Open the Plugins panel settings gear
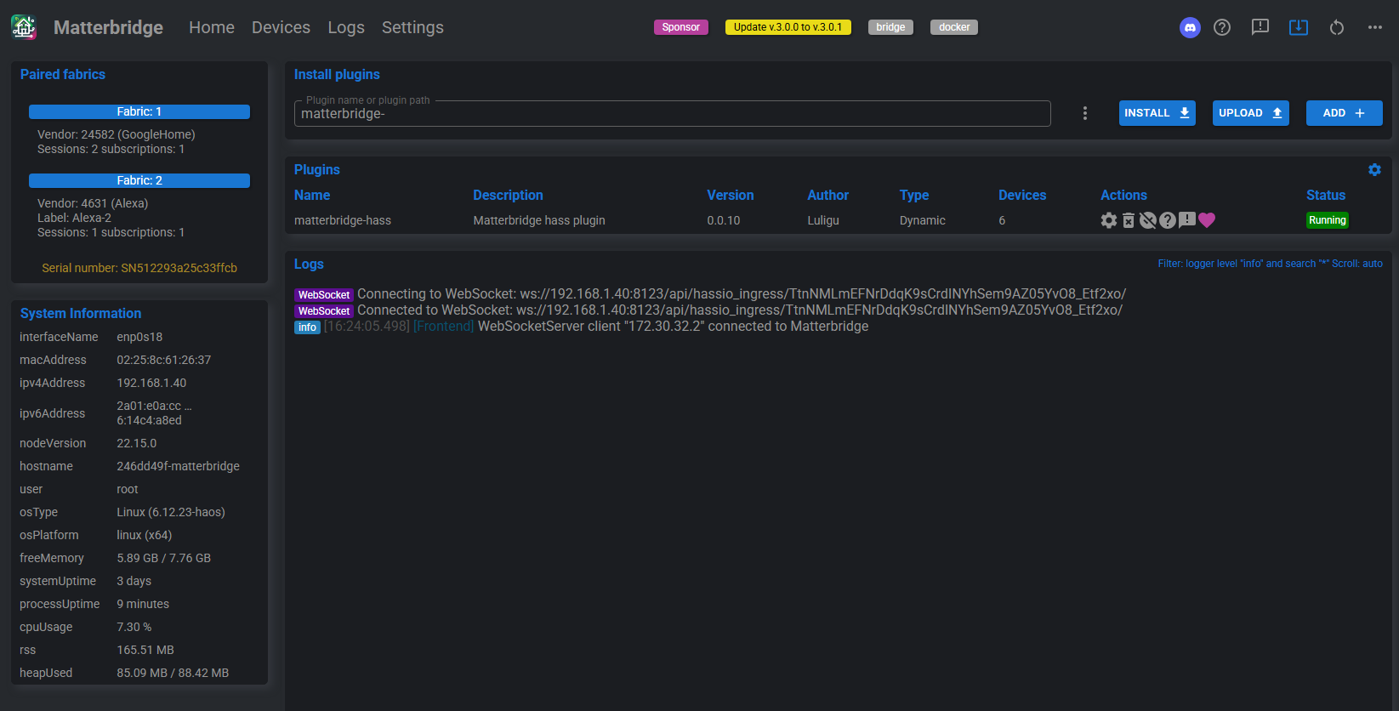1399x711 pixels. pyautogui.click(x=1374, y=170)
